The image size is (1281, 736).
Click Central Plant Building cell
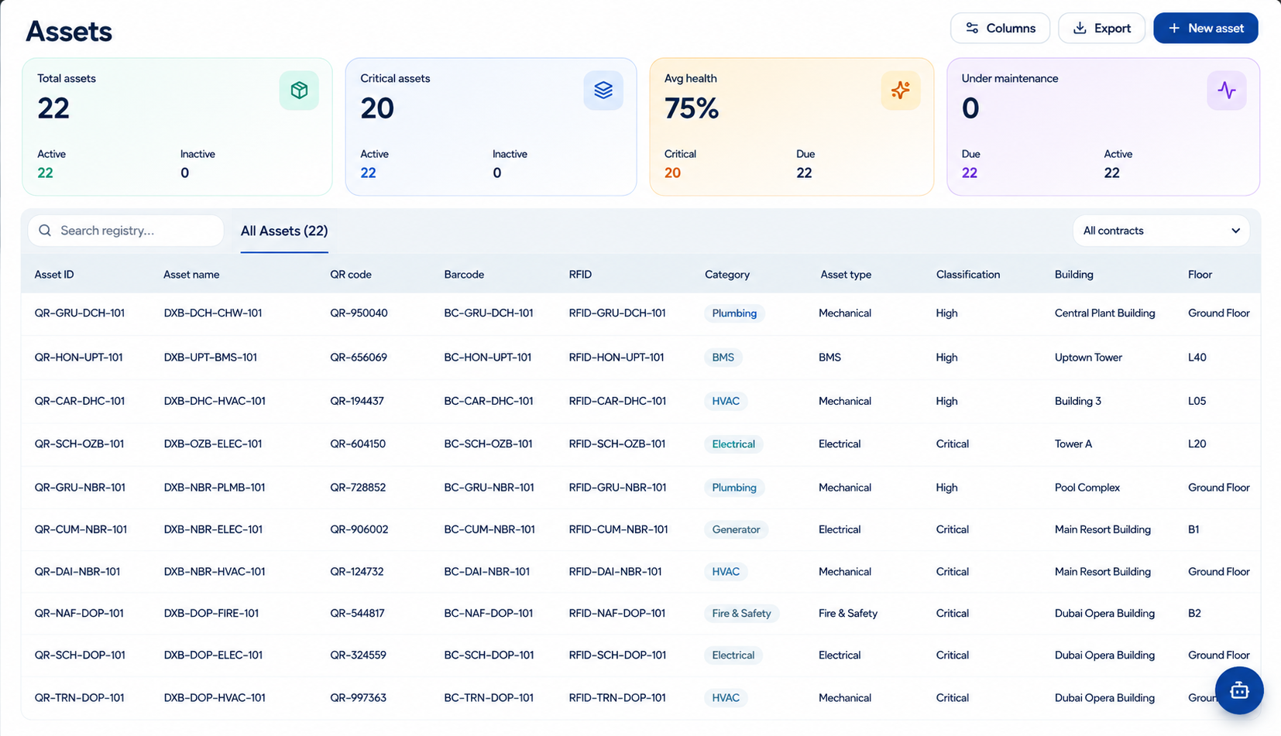point(1104,313)
